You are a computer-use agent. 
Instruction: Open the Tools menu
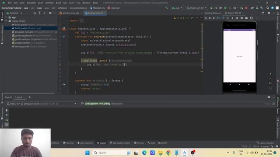click(x=72, y=3)
